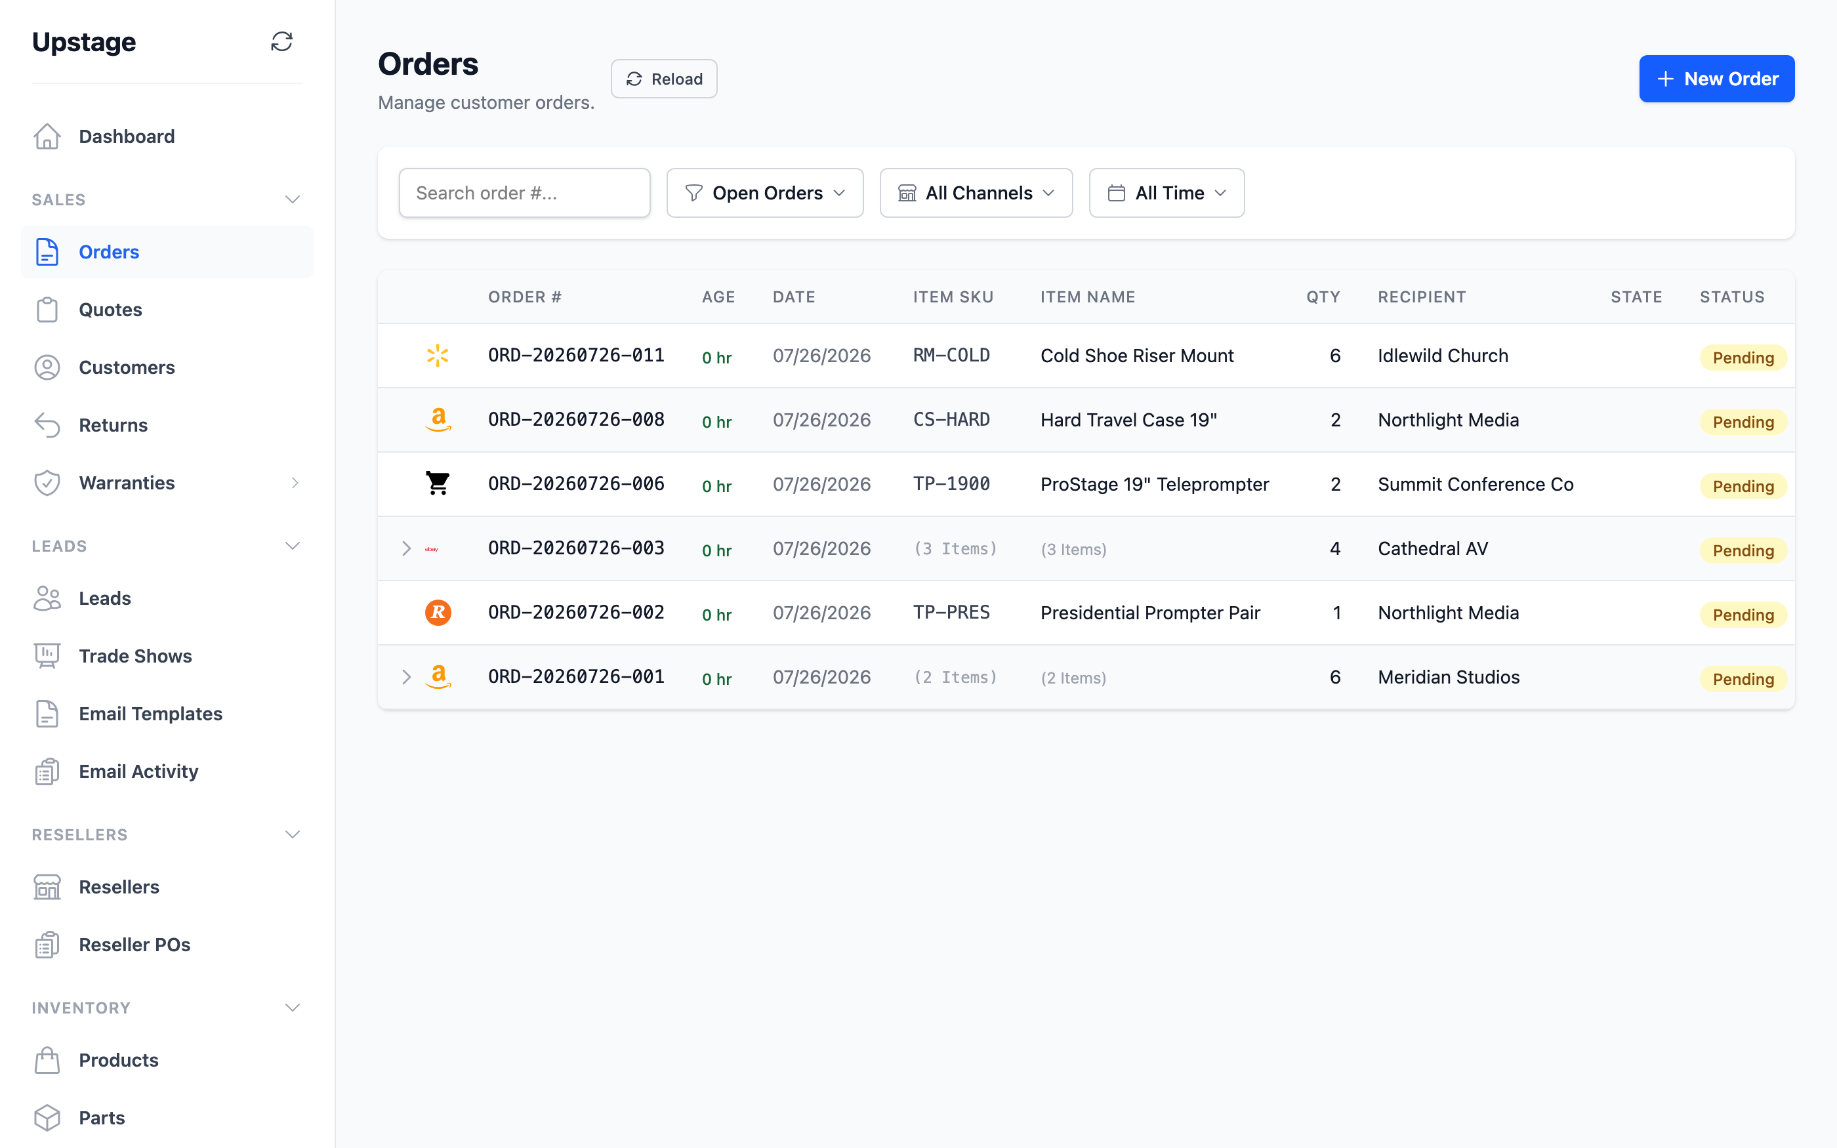1837x1148 pixels.
Task: Open Dashboard home icon
Action: [47, 136]
